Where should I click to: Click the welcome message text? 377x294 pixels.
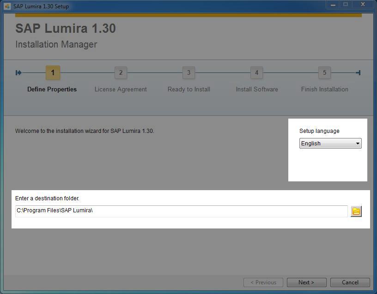85,131
